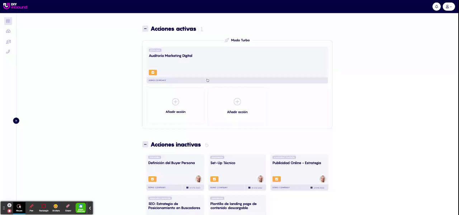Click the first Añadir acción plus button
459x215 pixels.
pos(175,102)
